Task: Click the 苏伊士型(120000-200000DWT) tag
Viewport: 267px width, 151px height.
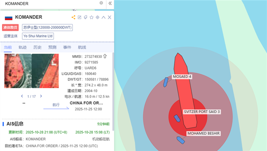Action: point(47,27)
